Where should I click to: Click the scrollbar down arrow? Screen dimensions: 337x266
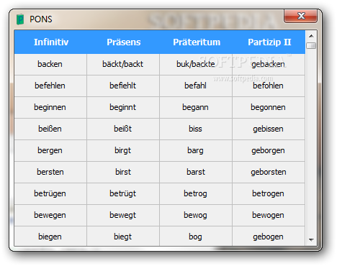click(x=311, y=239)
